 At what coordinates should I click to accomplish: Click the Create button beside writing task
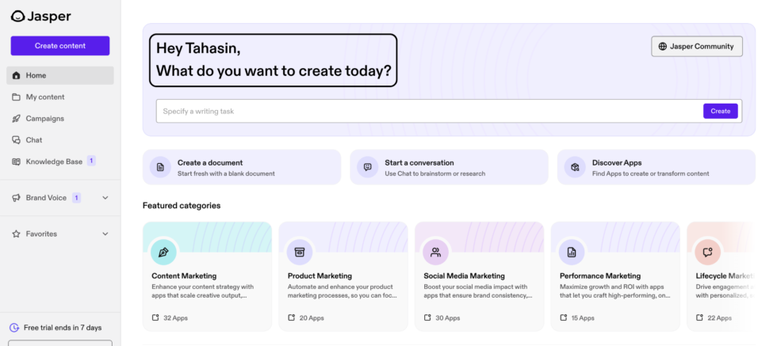[720, 112]
